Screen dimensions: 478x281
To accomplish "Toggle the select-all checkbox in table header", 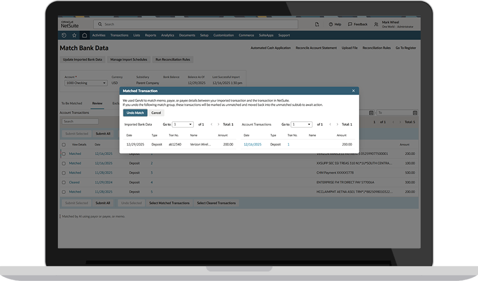I will (x=64, y=145).
